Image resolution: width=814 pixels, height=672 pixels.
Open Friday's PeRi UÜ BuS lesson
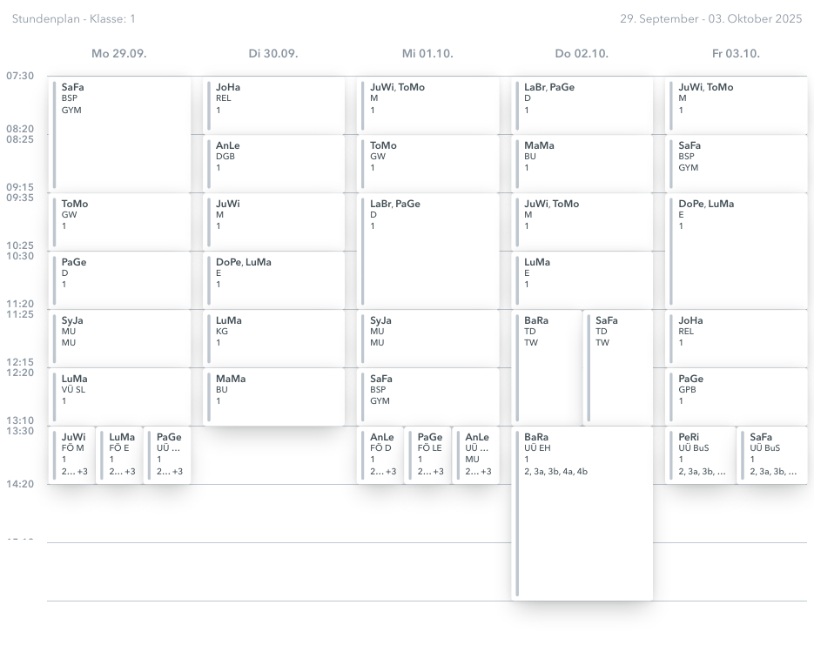(x=701, y=455)
